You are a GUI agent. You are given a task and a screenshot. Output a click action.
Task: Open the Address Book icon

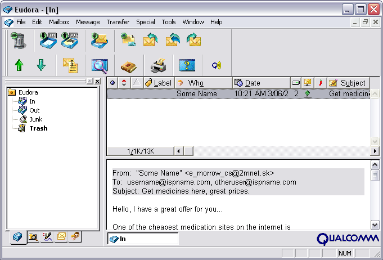coord(129,65)
